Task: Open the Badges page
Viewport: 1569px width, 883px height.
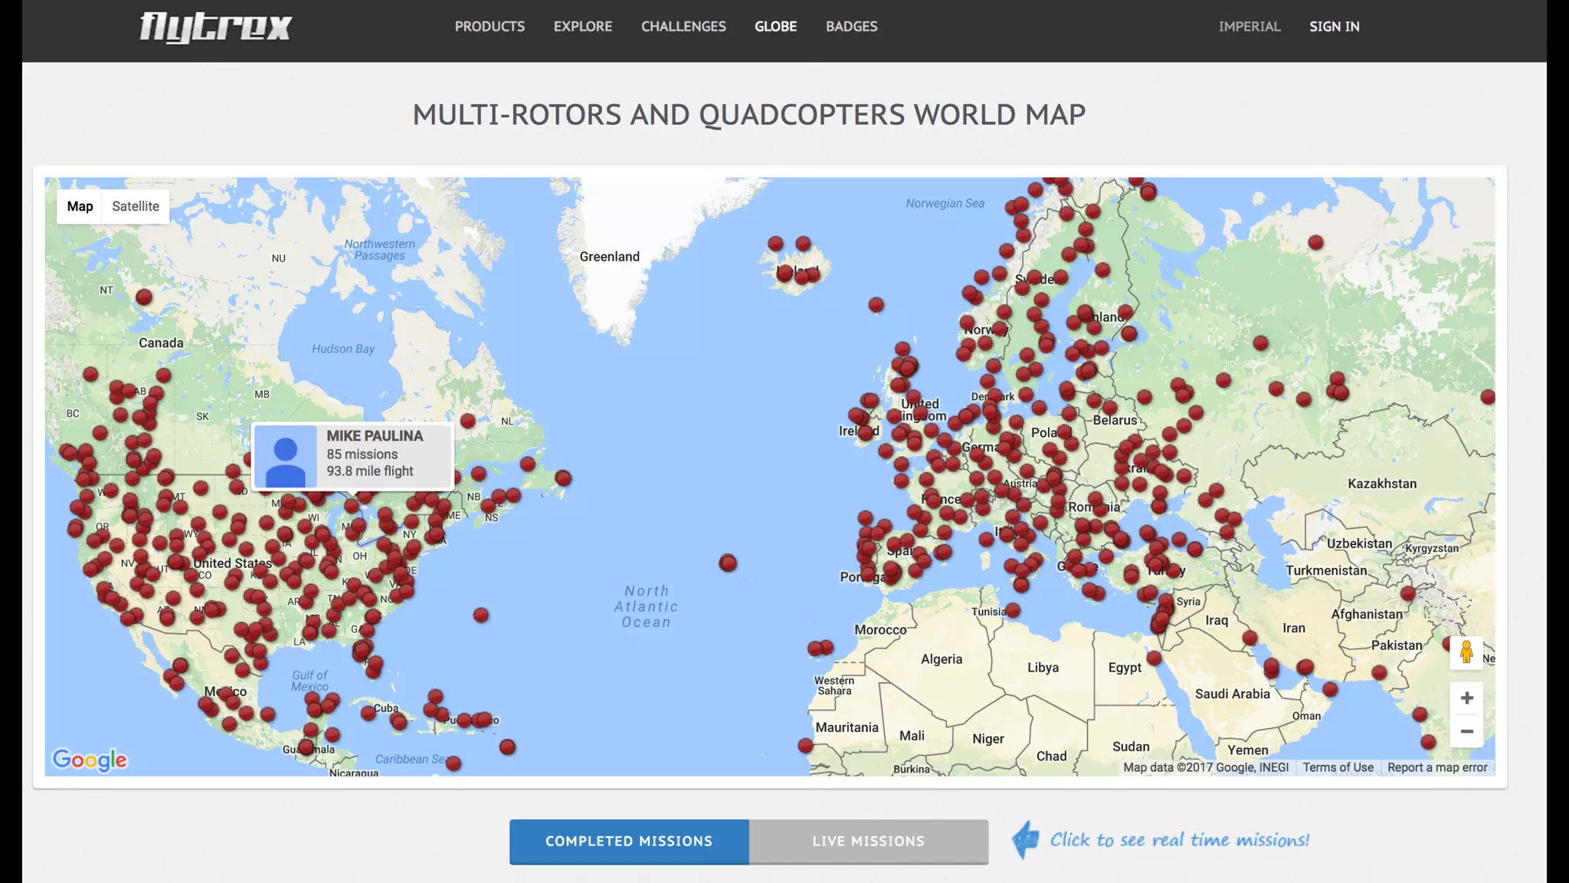Action: (851, 26)
